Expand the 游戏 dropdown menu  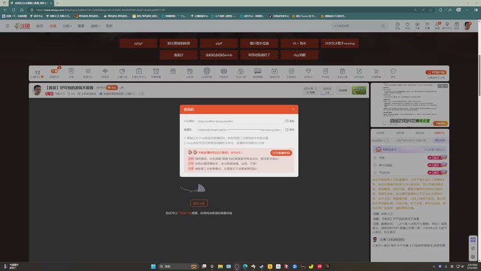(95, 26)
